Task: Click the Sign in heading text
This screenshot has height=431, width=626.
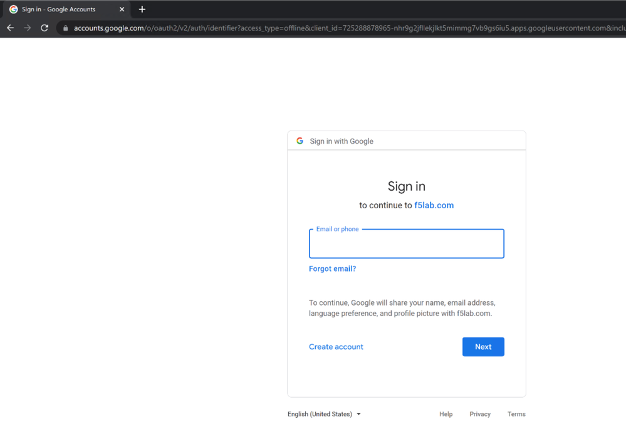Action: (x=407, y=186)
